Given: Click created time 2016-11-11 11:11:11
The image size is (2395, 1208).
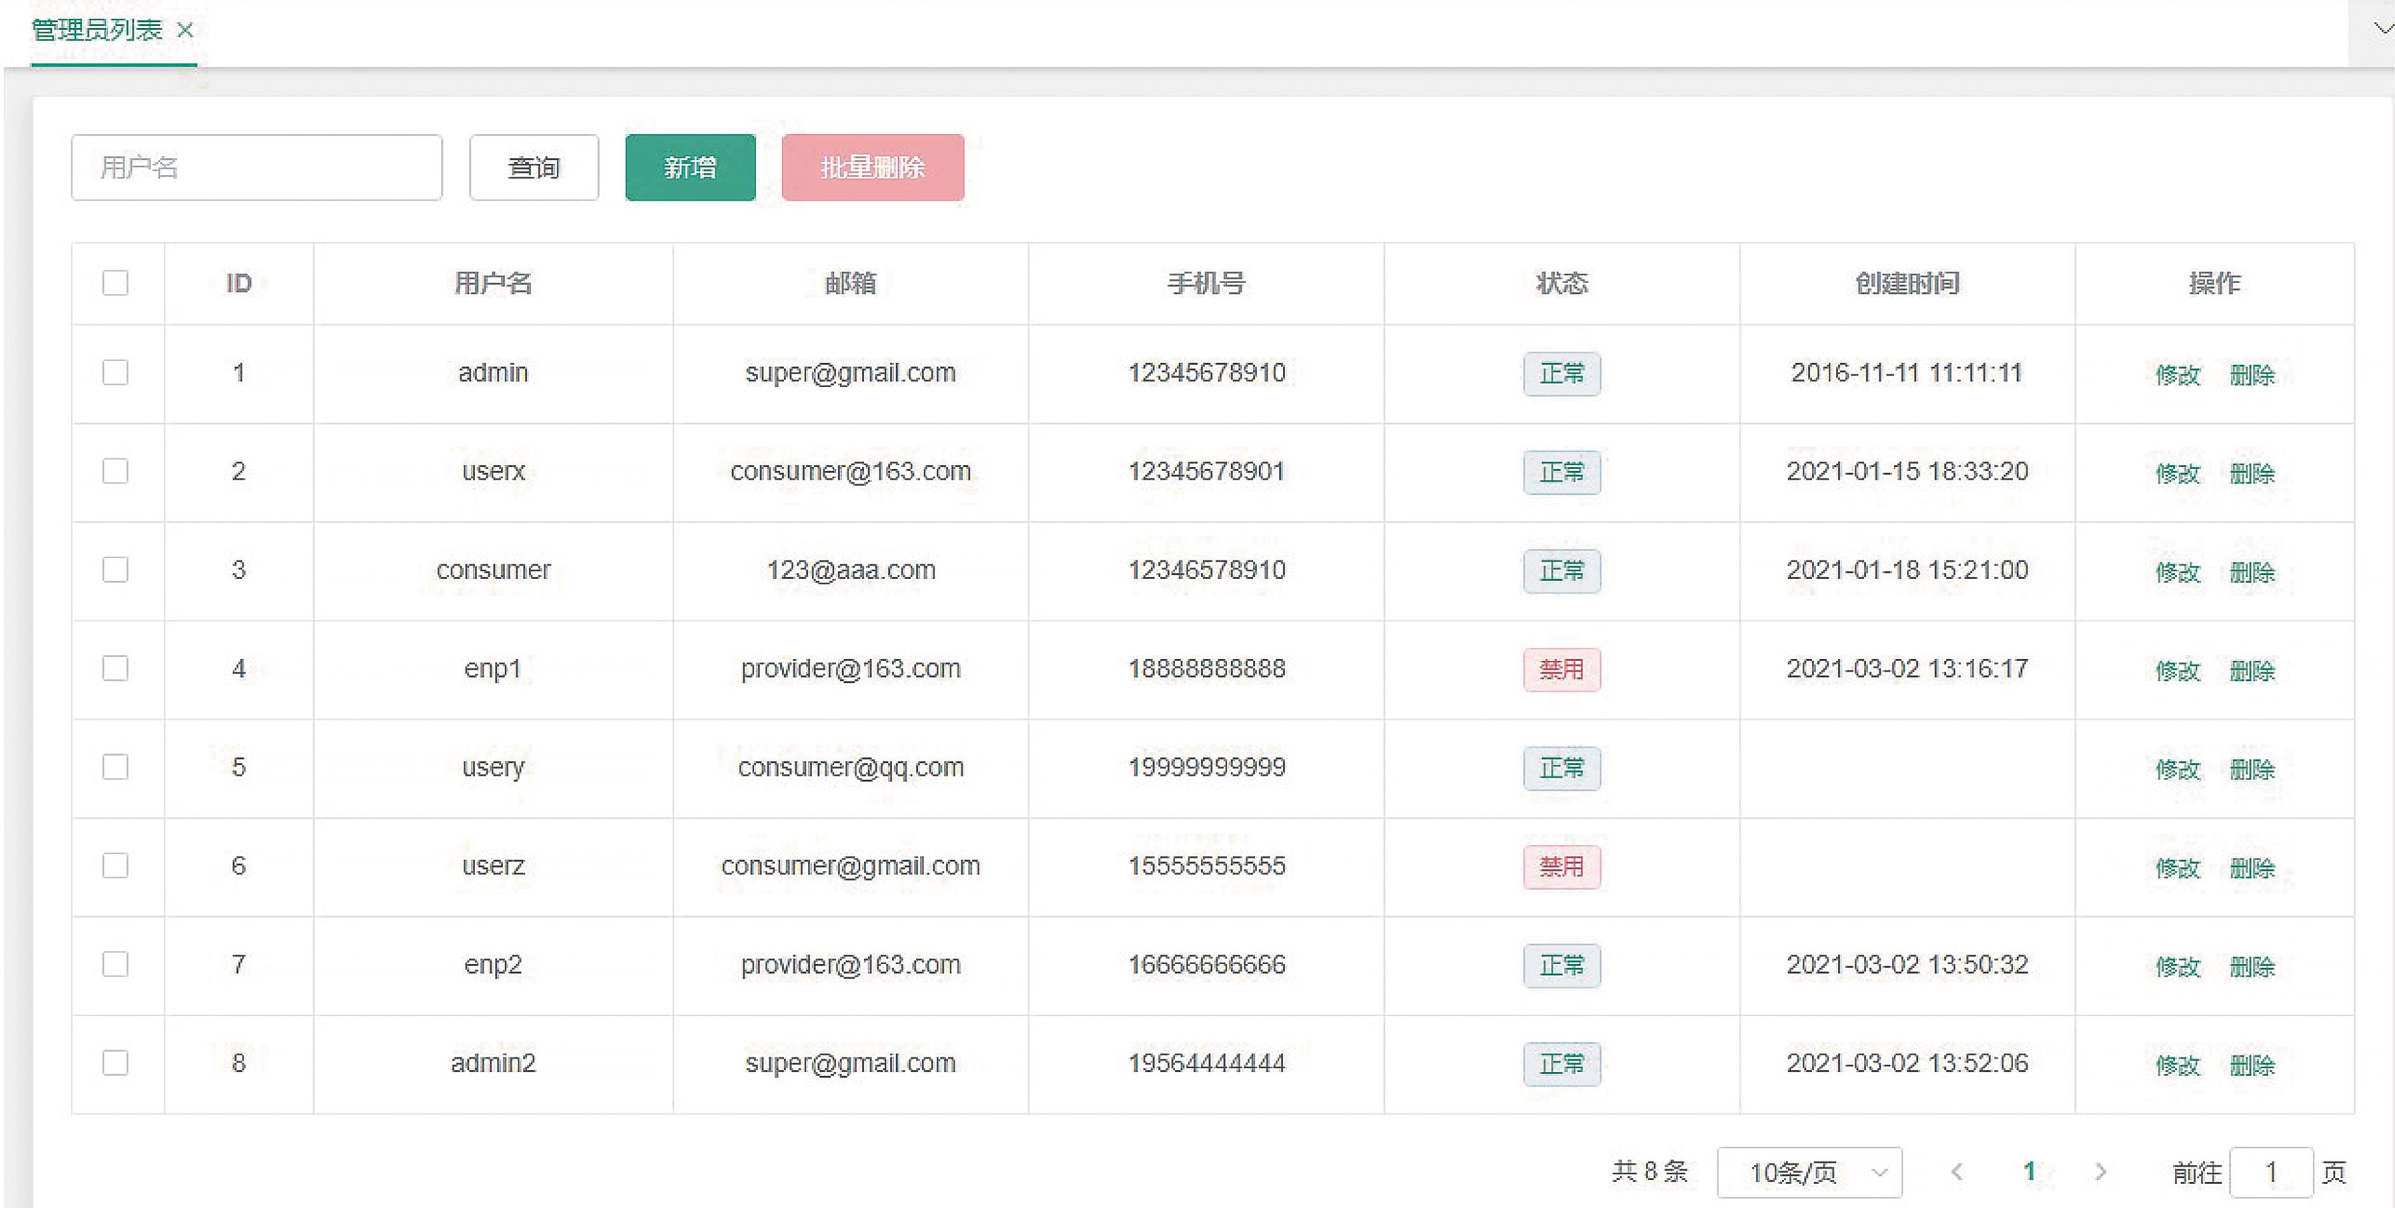Looking at the screenshot, I should coord(1907,372).
